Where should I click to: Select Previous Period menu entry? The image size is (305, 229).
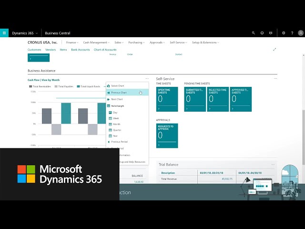pos(127,142)
